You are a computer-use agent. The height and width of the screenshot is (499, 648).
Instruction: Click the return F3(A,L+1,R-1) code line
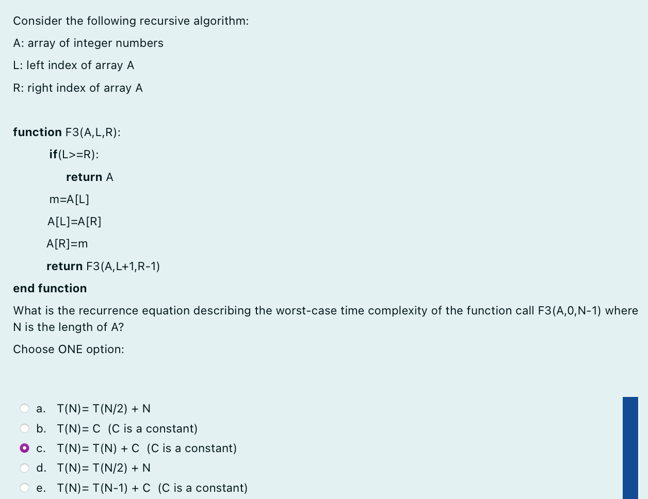coord(103,266)
